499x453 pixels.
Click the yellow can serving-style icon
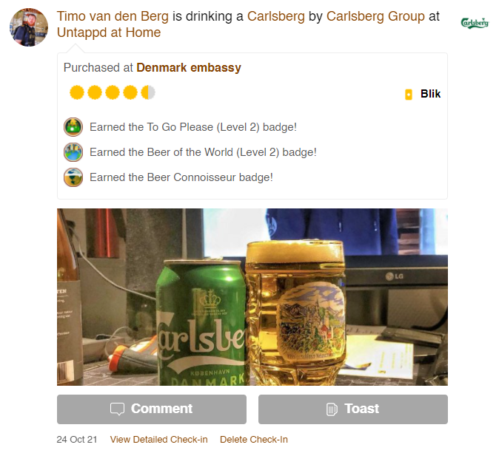tap(409, 95)
